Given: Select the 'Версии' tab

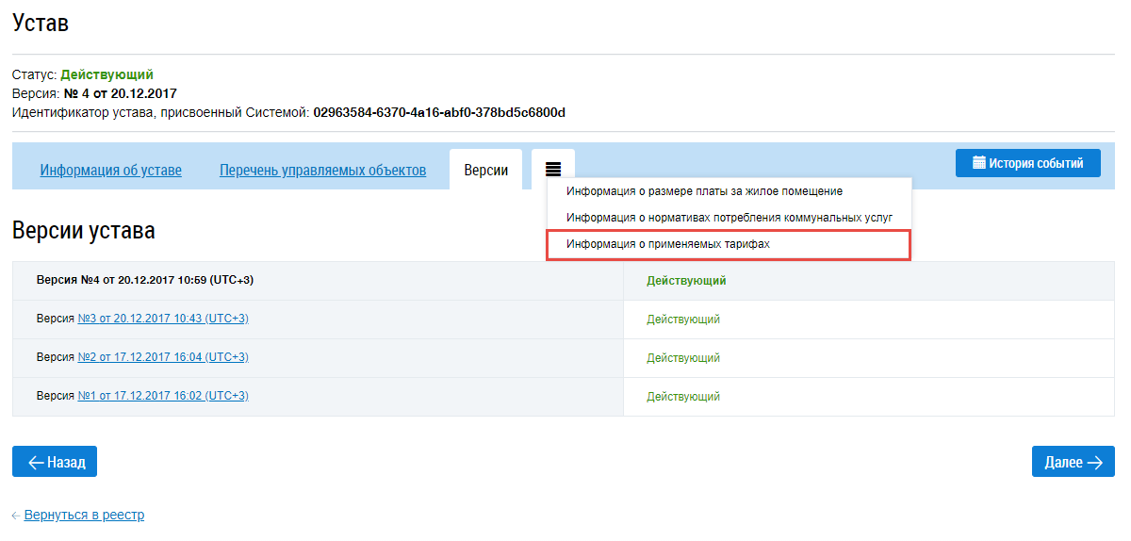Looking at the screenshot, I should 486,170.
